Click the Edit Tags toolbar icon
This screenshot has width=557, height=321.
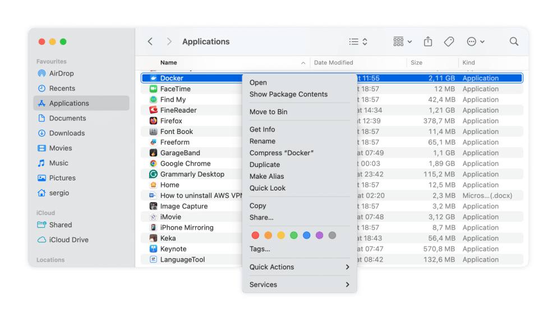449,41
